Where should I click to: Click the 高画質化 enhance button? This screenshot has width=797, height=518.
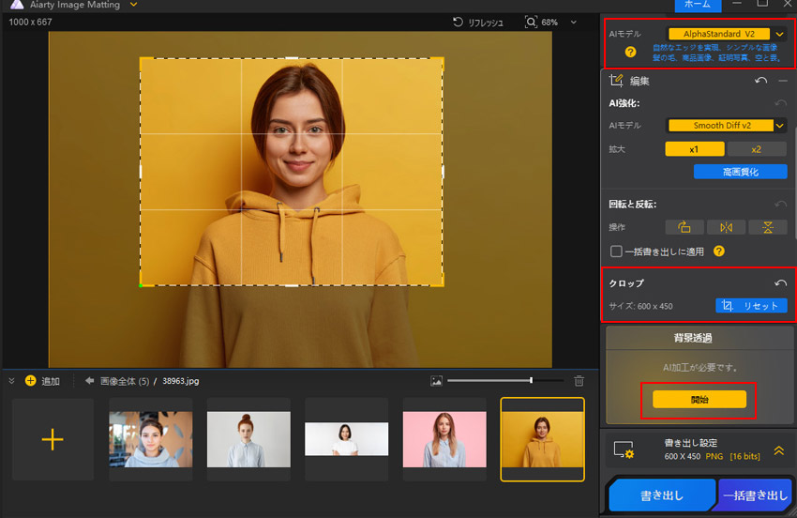(x=740, y=172)
